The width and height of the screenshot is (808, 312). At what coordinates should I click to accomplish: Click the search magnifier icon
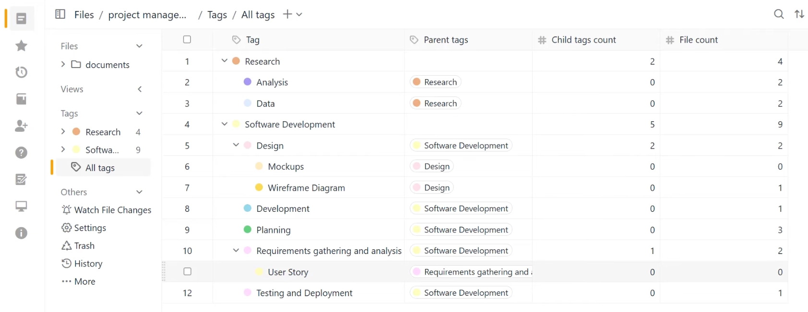click(779, 14)
